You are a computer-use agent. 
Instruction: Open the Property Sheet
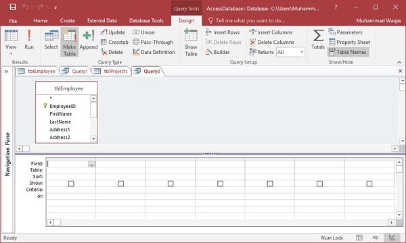(x=350, y=42)
